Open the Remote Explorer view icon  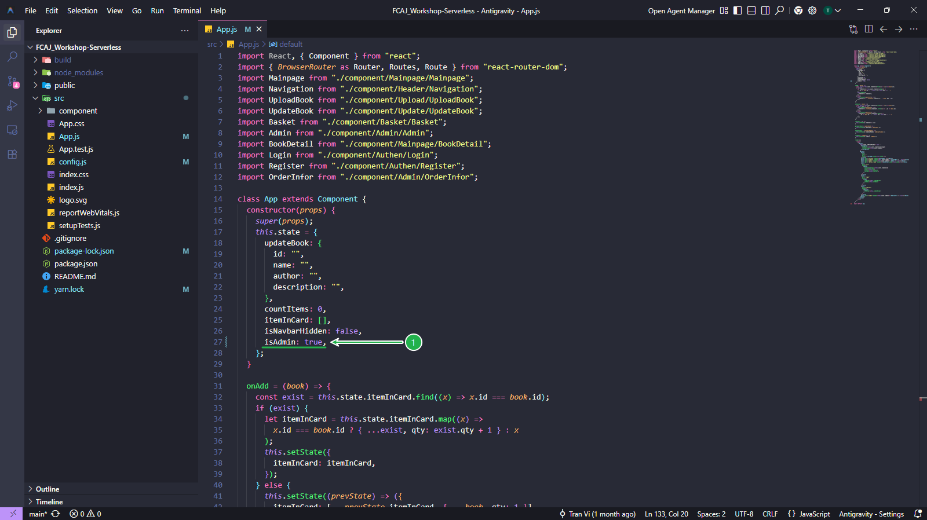click(12, 130)
